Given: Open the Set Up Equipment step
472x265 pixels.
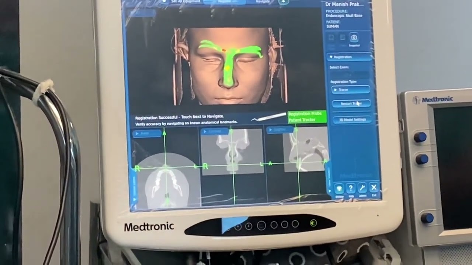Looking at the screenshot, I should pyautogui.click(x=185, y=1).
